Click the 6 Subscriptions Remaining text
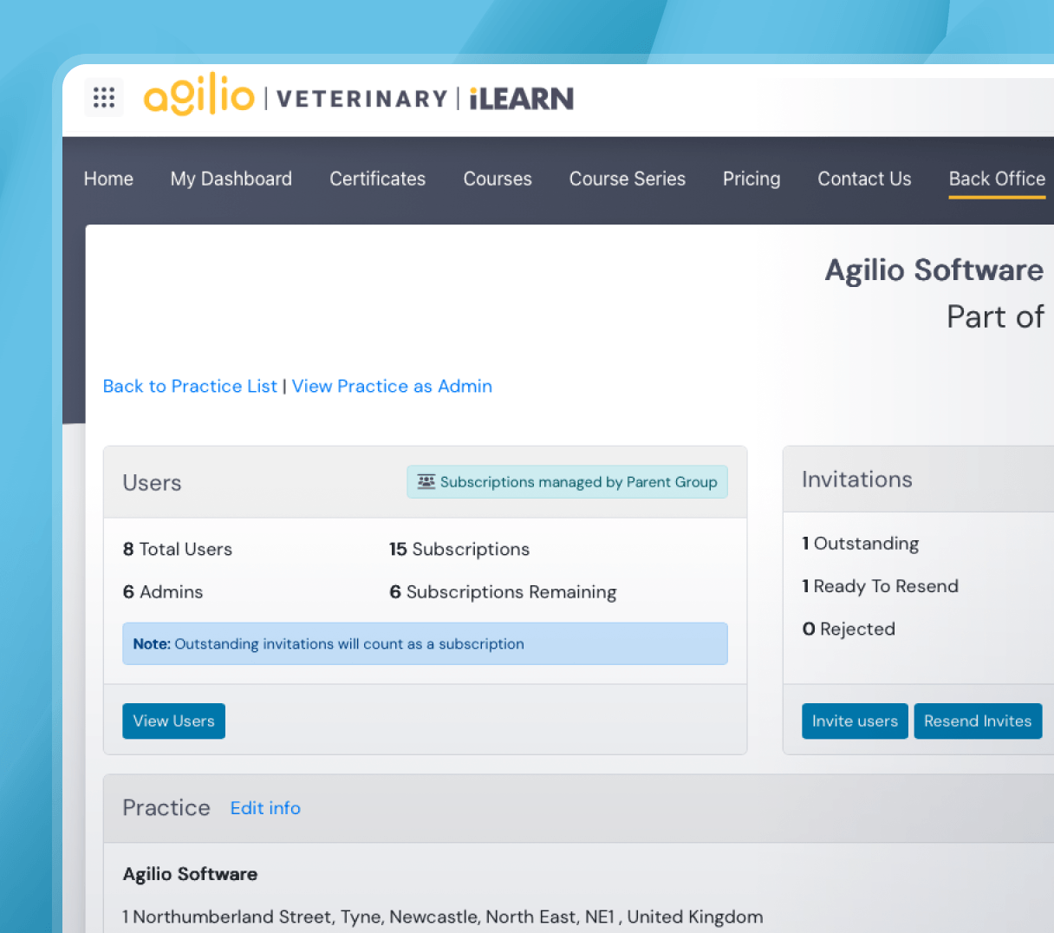The height and width of the screenshot is (933, 1054). [503, 591]
